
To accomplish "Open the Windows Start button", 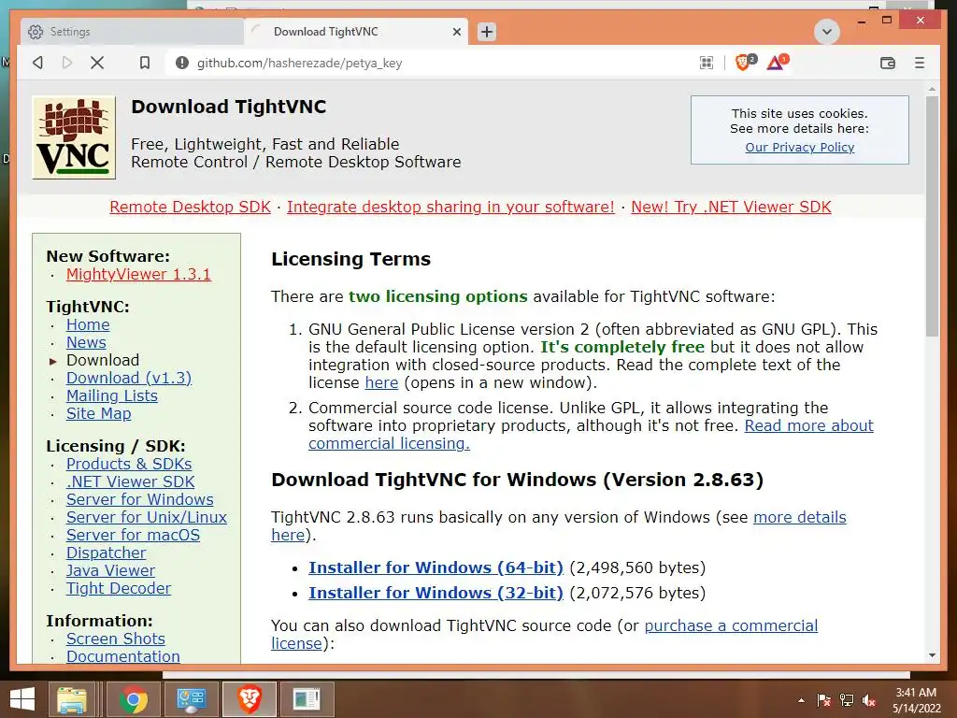I will tap(22, 699).
